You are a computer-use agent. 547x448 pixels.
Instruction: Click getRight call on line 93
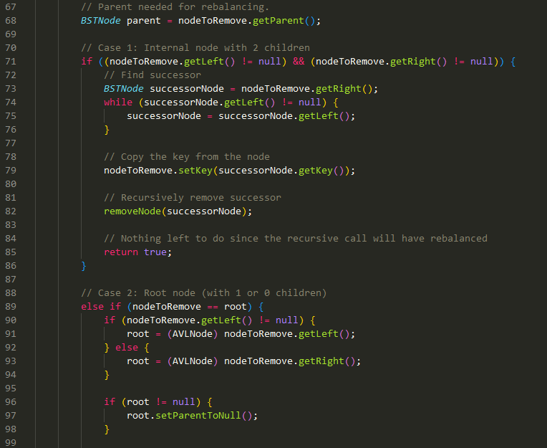click(321, 361)
